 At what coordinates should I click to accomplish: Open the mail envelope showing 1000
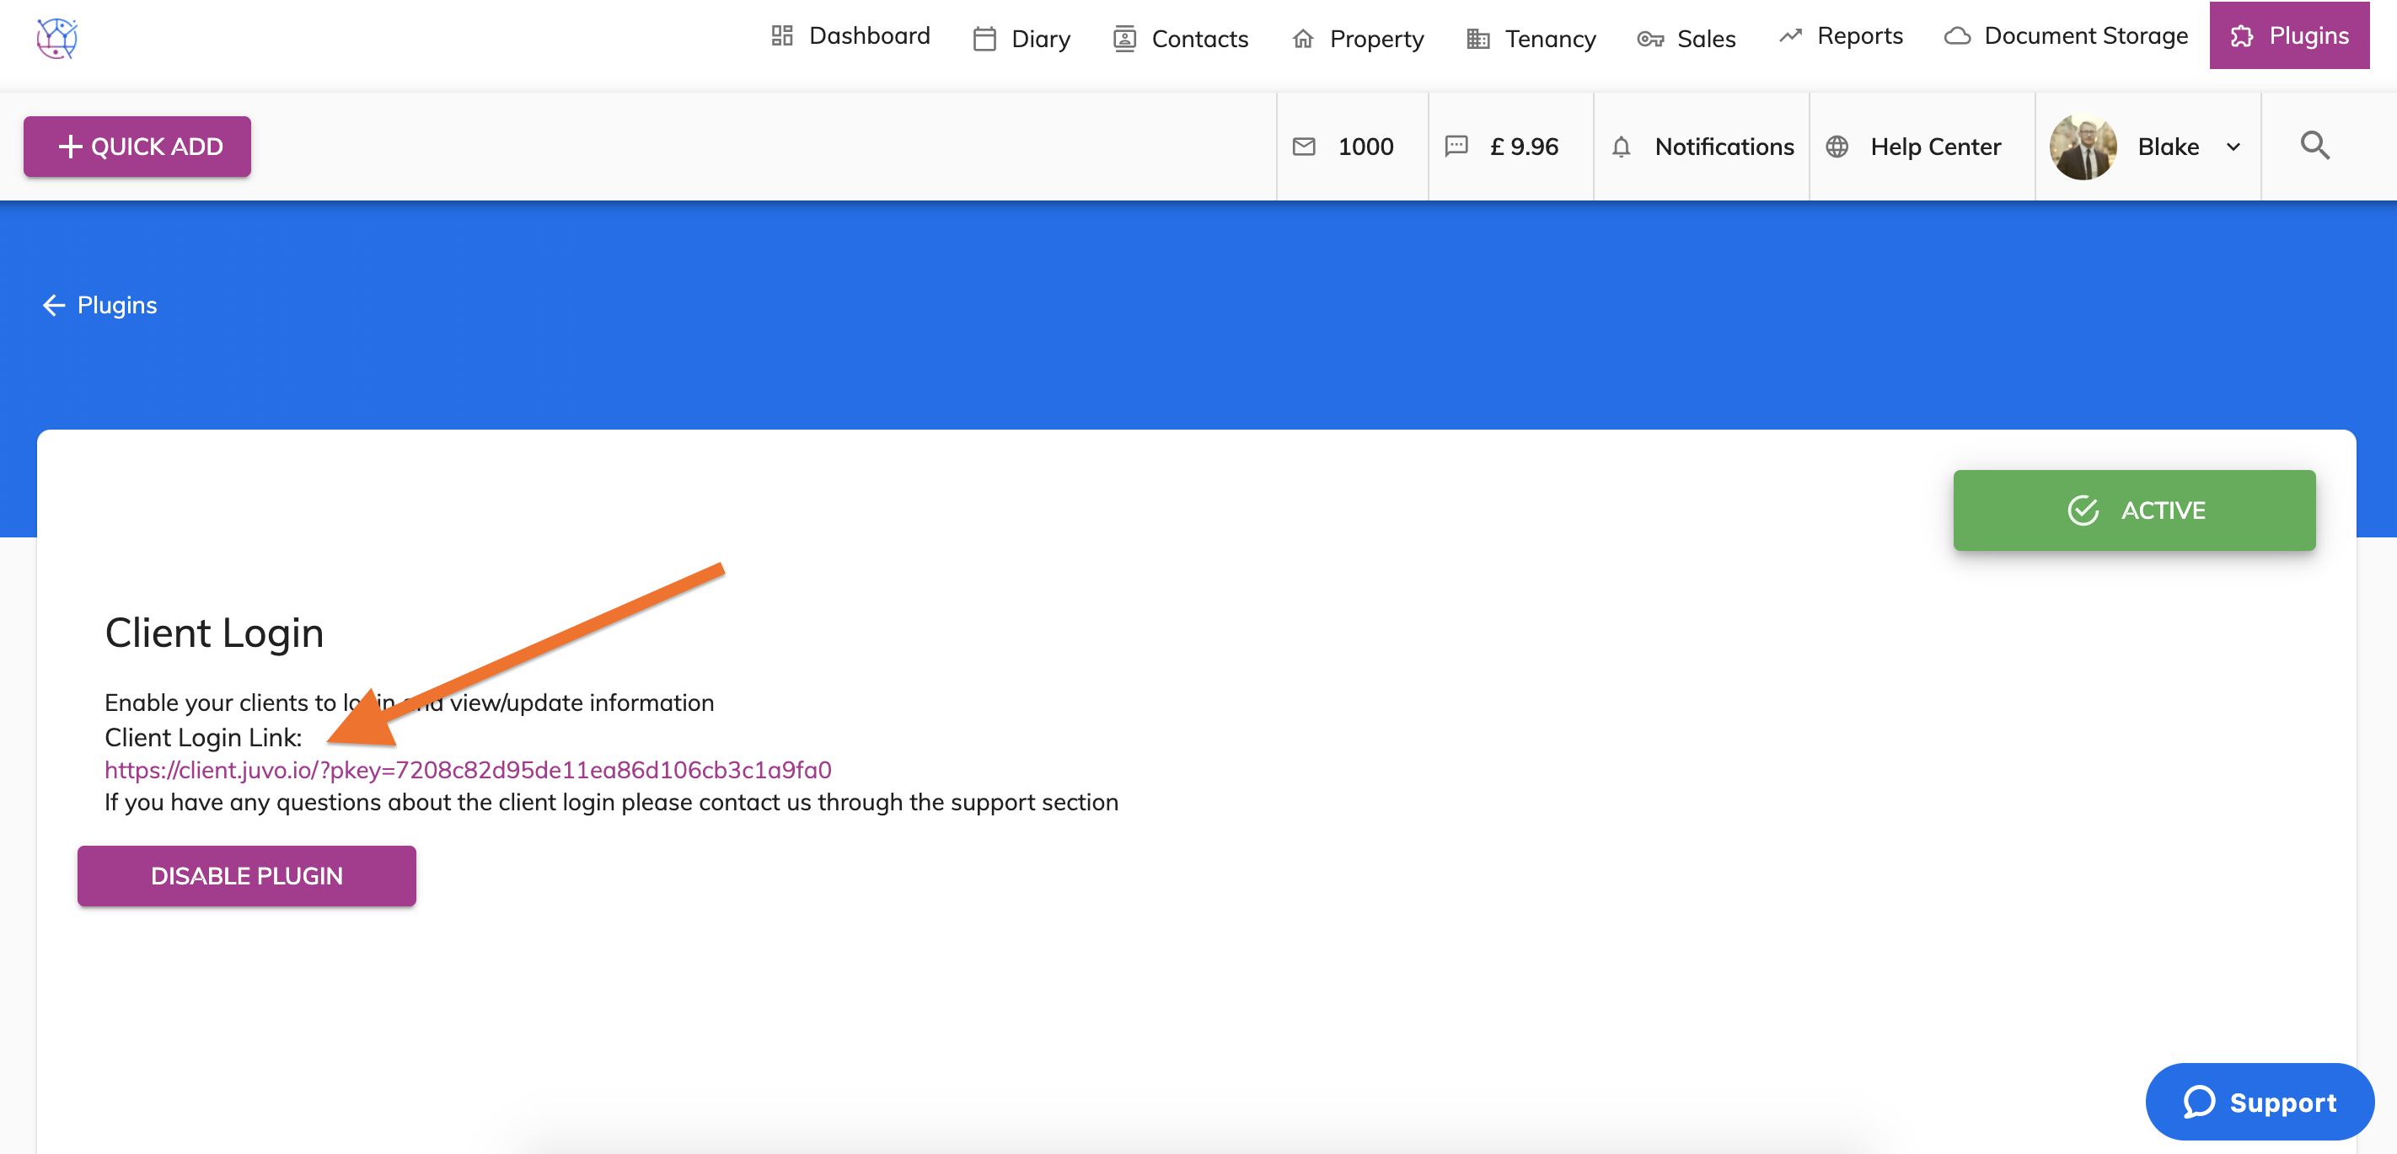coord(1304,146)
